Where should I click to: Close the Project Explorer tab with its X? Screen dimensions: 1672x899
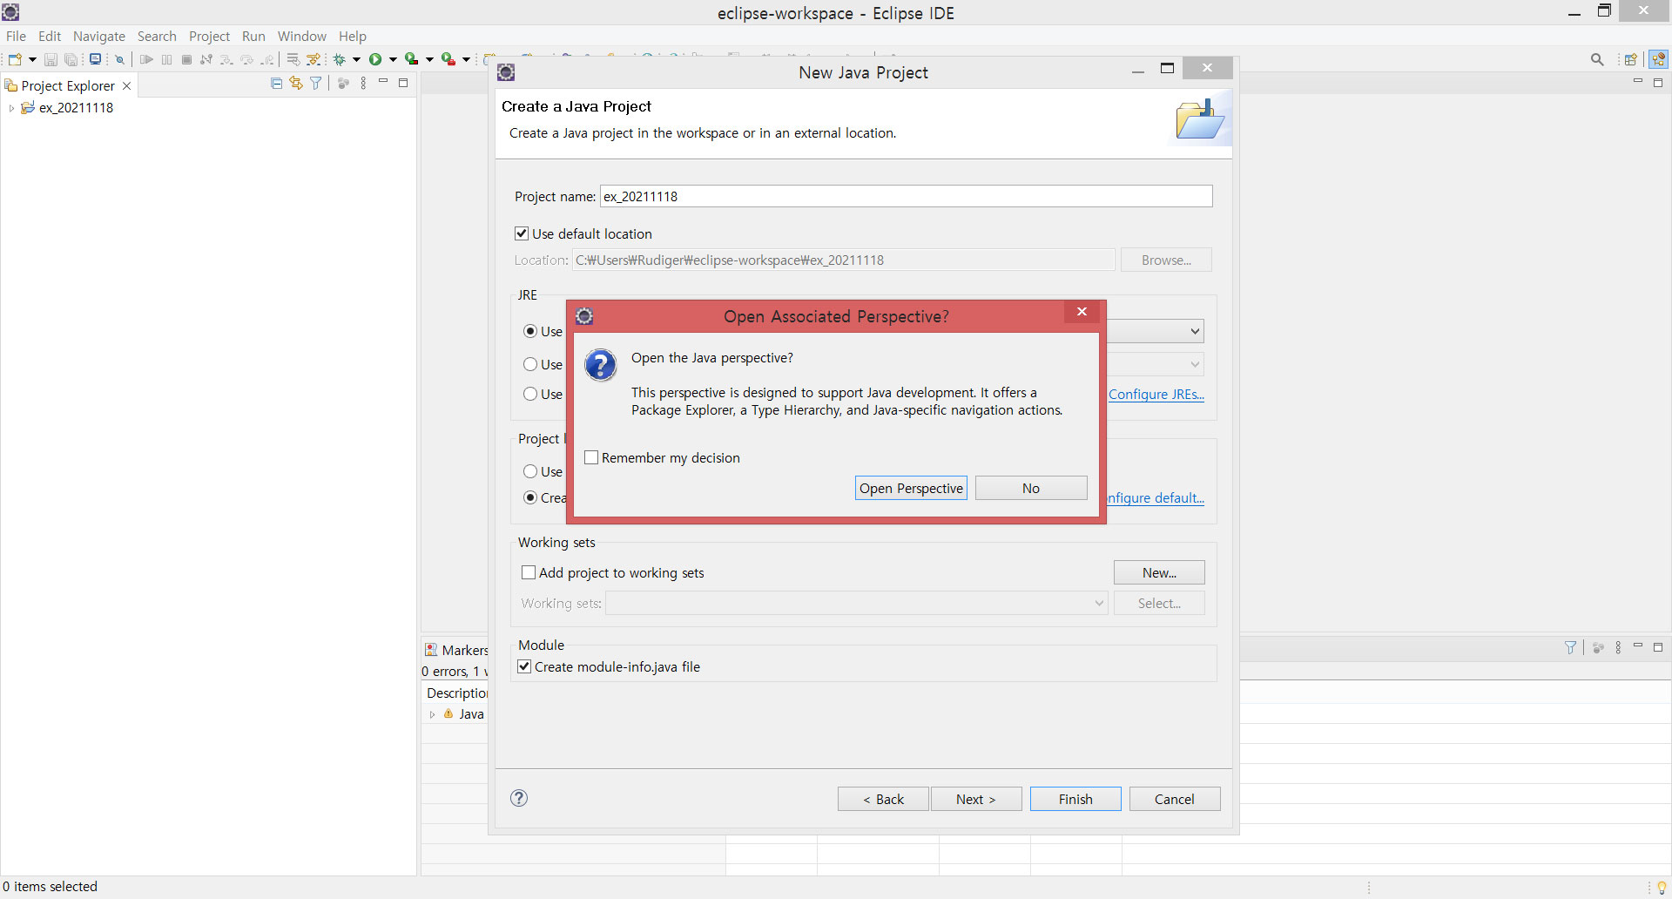click(127, 85)
